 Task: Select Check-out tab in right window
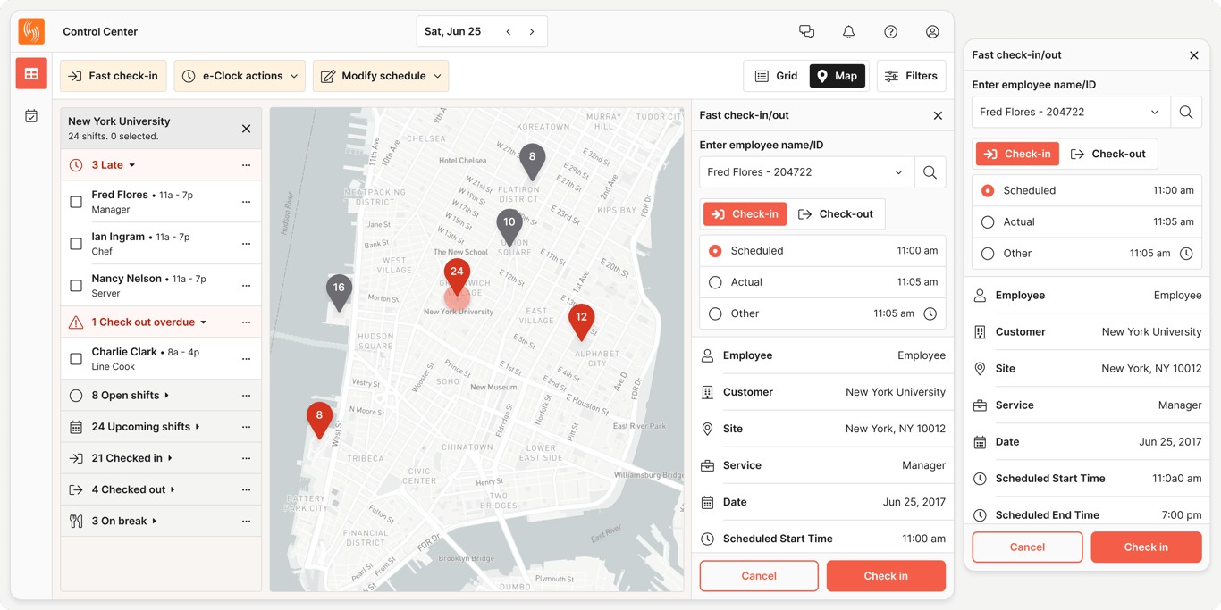pyautogui.click(x=1108, y=155)
